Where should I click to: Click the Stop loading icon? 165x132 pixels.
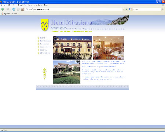point(18,9)
